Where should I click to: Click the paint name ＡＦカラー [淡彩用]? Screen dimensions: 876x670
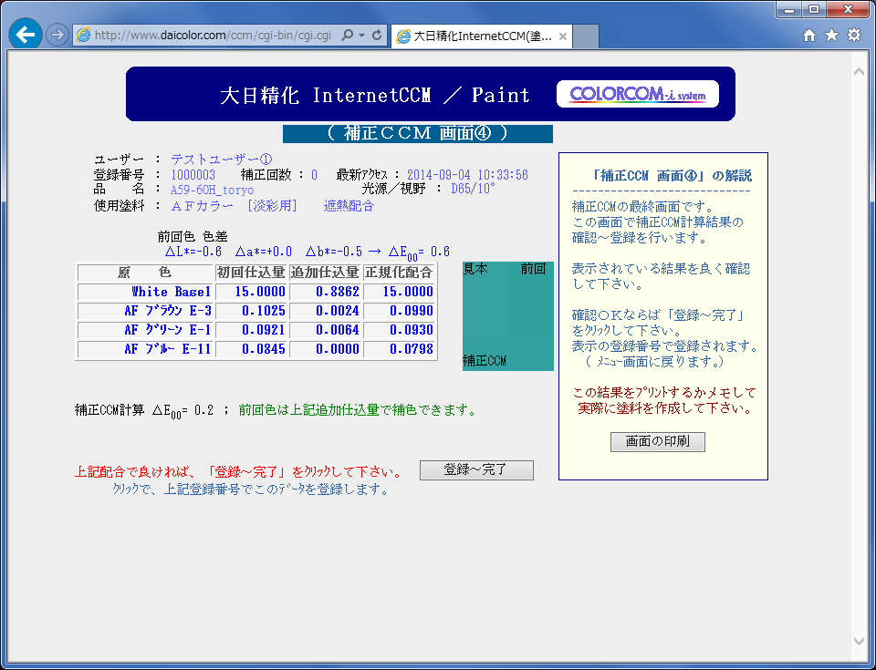(234, 205)
